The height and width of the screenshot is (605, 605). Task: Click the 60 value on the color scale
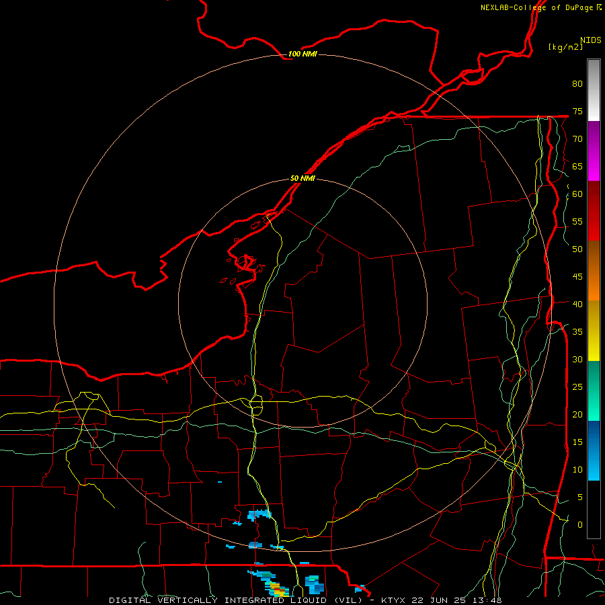pyautogui.click(x=577, y=194)
